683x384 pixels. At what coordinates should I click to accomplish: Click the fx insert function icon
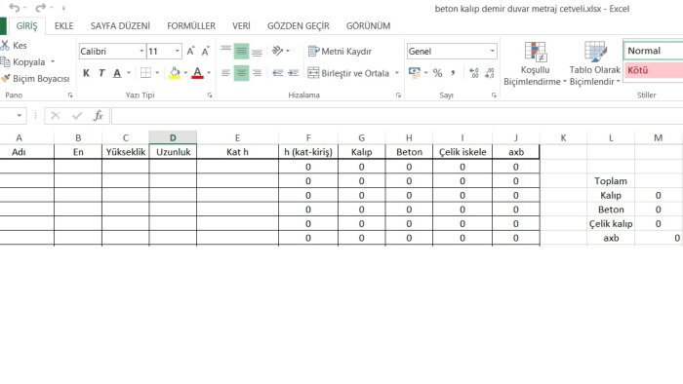(98, 115)
